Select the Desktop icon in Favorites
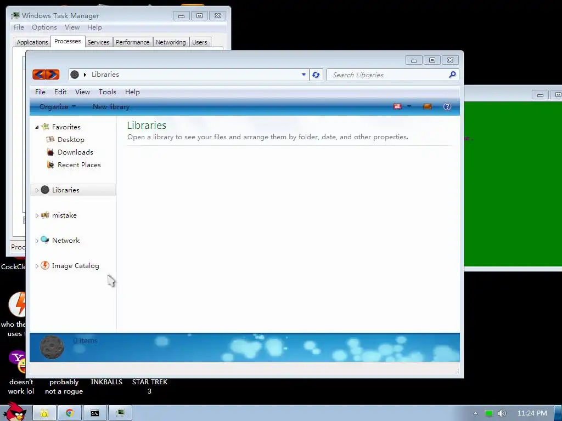This screenshot has height=421, width=562. (50, 139)
